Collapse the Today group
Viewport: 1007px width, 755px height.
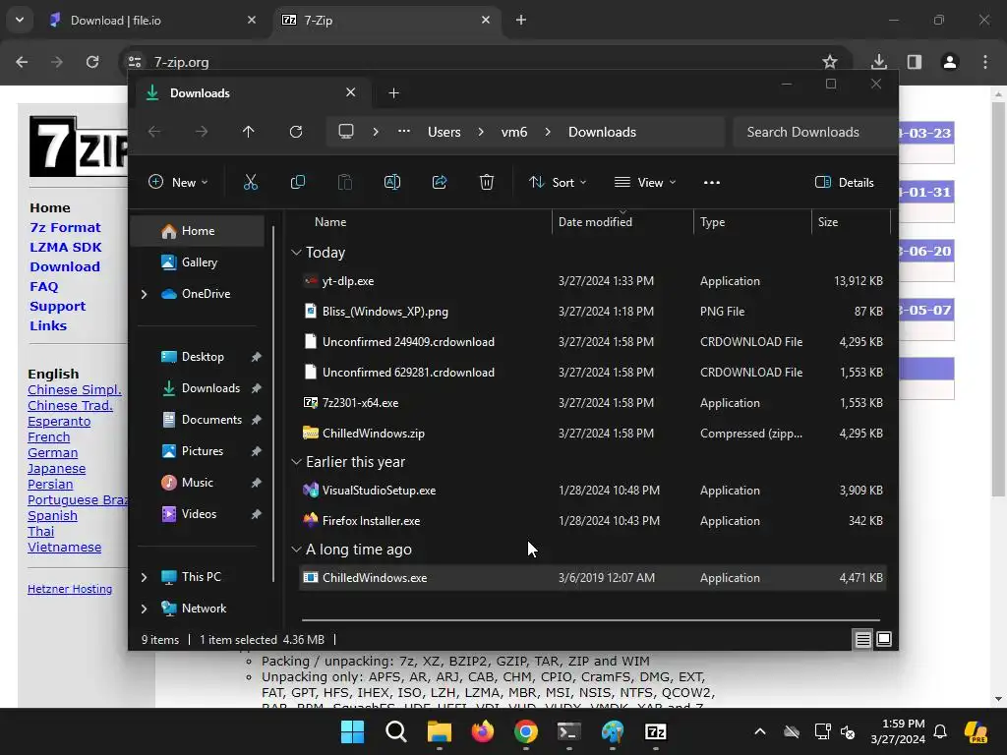click(x=296, y=253)
